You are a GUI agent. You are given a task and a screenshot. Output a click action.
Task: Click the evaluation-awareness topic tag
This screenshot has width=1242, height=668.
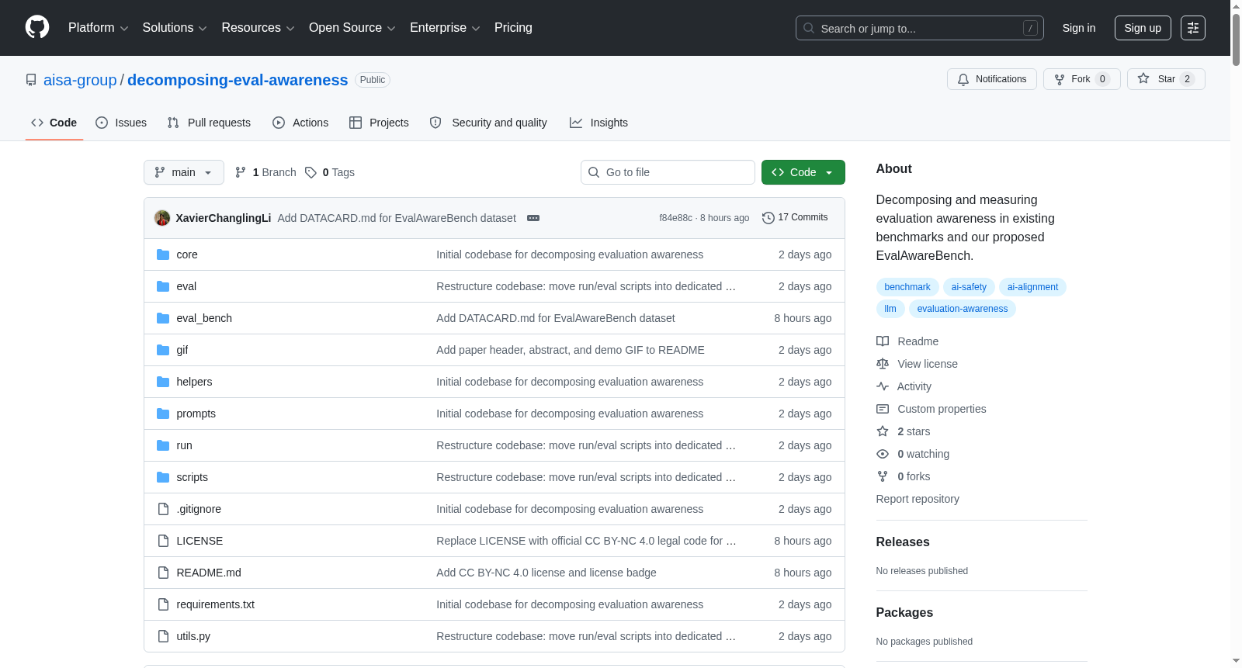pyautogui.click(x=963, y=309)
